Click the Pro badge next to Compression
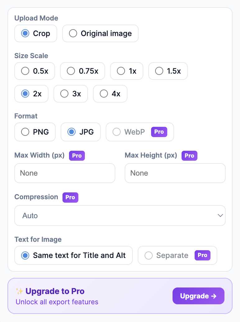The image size is (240, 322). click(70, 197)
